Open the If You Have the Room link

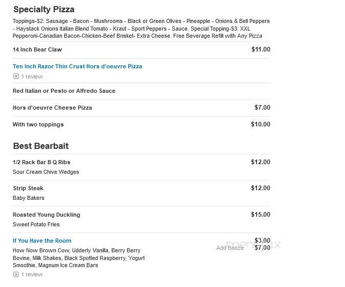tap(42, 241)
